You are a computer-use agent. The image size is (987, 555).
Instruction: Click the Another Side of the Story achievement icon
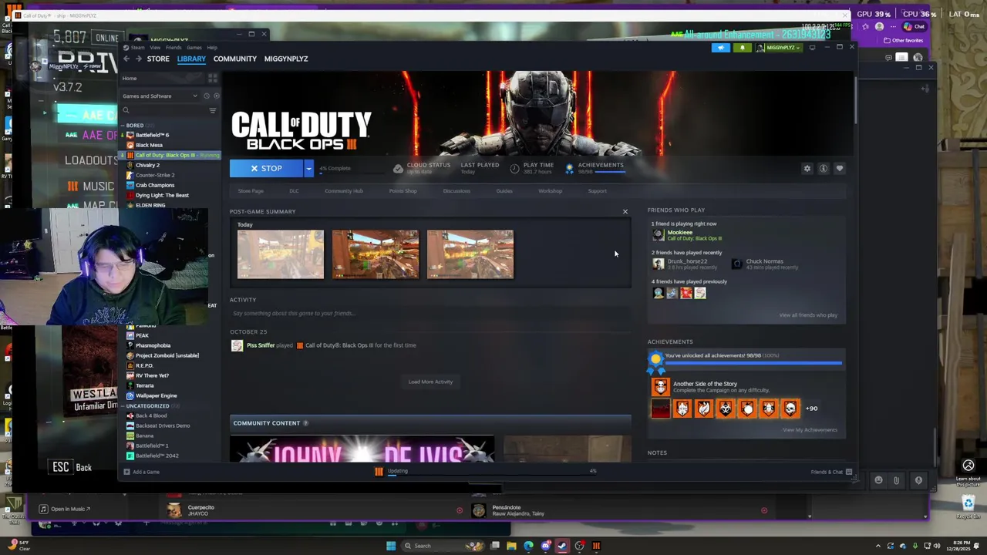660,387
